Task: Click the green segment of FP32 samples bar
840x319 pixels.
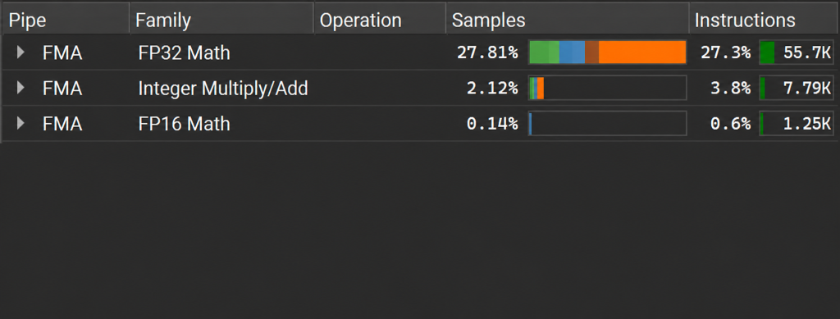Action: point(545,52)
